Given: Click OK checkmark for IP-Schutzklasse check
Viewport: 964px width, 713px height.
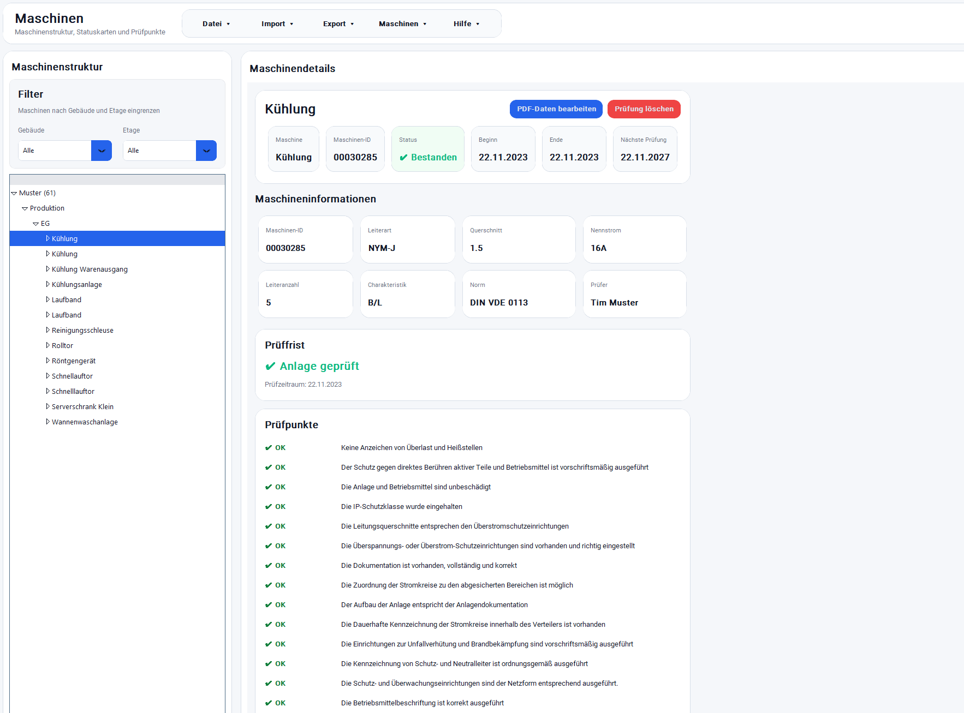Looking at the screenshot, I should click(269, 507).
